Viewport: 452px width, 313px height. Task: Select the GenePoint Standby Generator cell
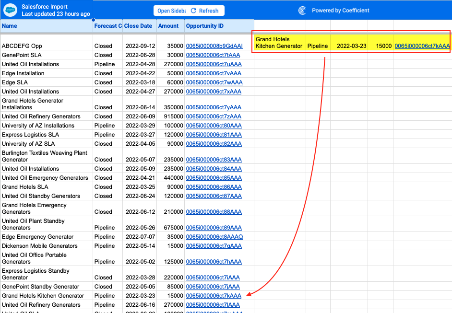[x=47, y=287]
